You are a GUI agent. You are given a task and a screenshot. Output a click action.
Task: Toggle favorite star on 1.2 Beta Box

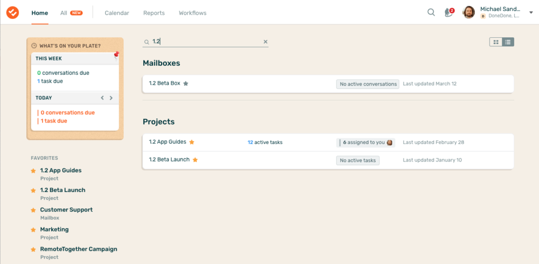point(186,84)
